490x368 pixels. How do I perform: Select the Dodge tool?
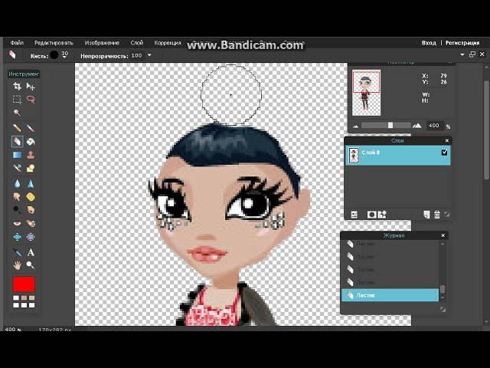click(x=17, y=209)
